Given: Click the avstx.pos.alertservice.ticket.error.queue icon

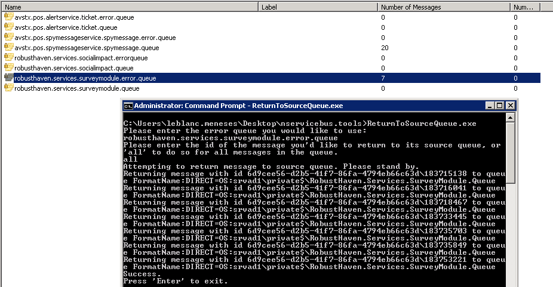Looking at the screenshot, I should coord(8,17).
